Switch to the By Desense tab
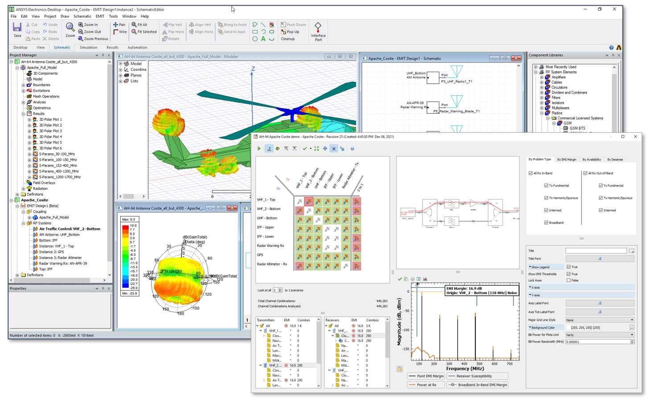 [x=615, y=160]
